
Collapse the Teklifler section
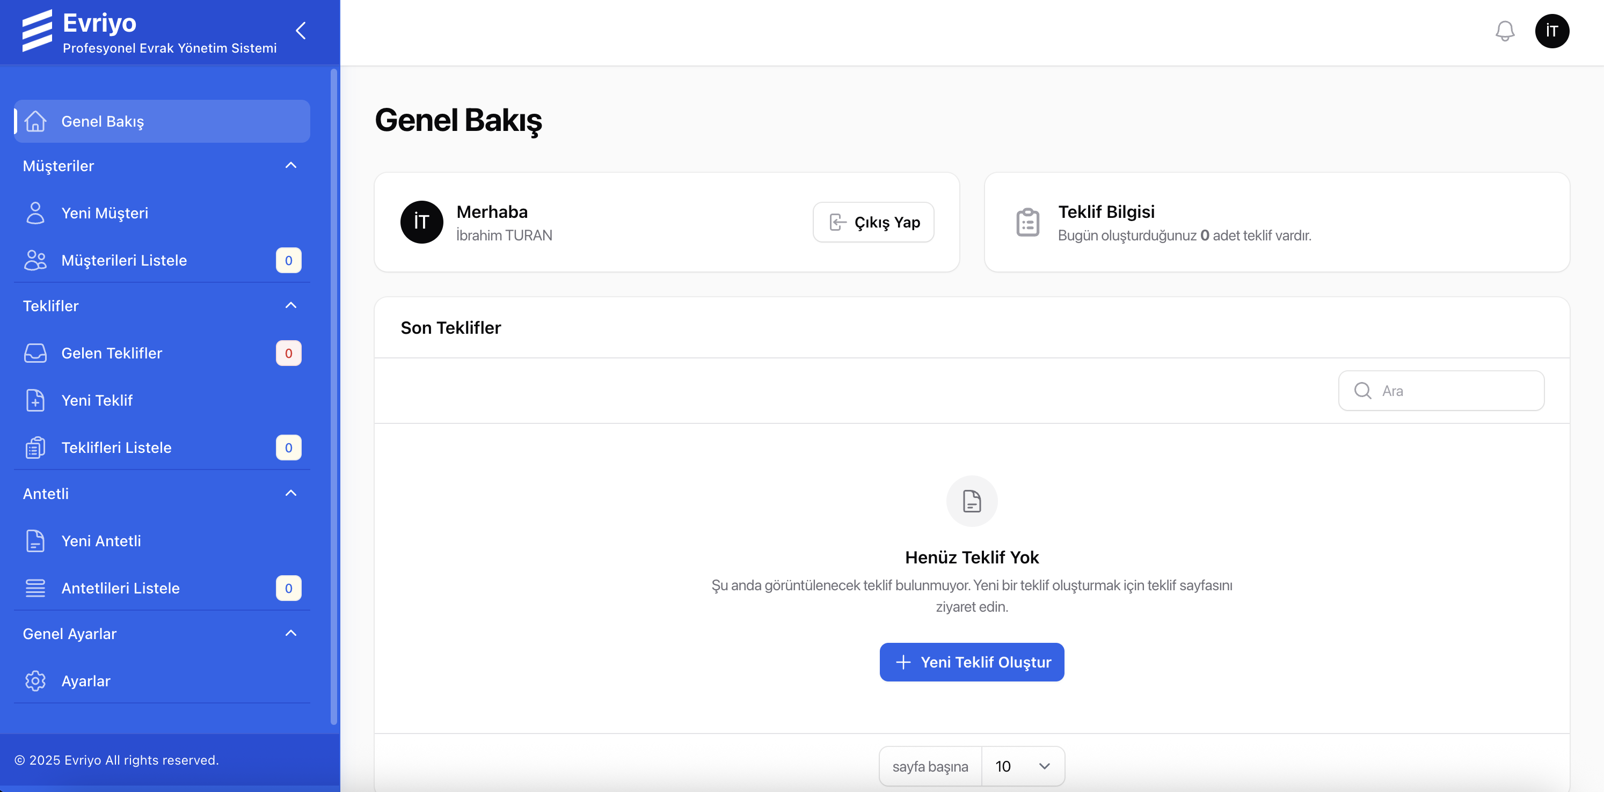click(x=290, y=305)
